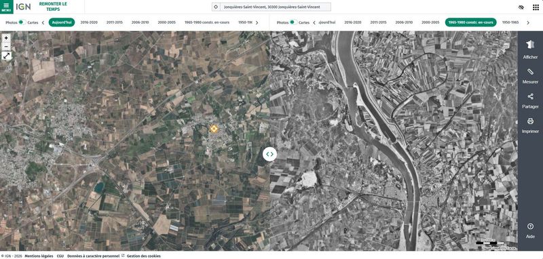This screenshot has width=543, height=259.
Task: Open Mentions légales footer link
Action: pos(39,256)
